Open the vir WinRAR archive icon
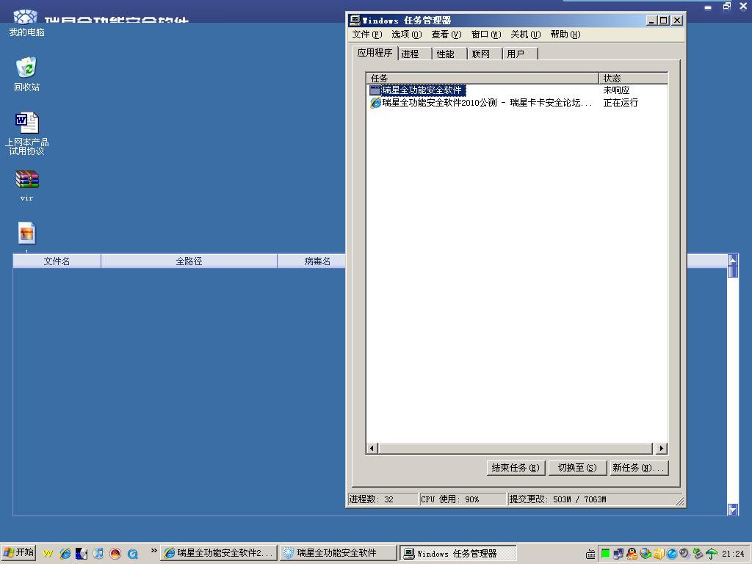 point(26,179)
